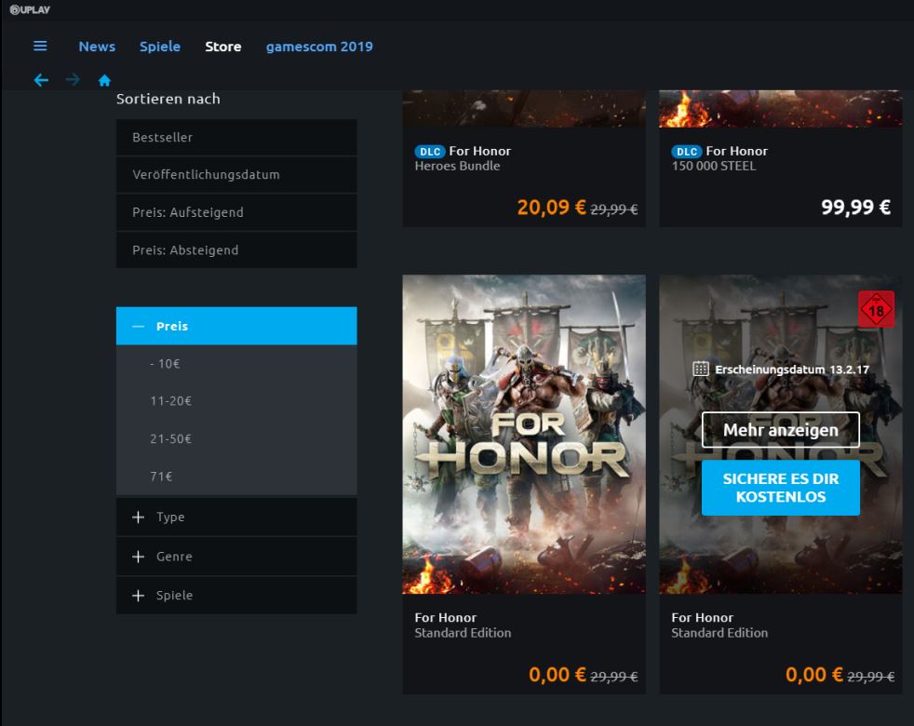This screenshot has height=726, width=914.
Task: Click DLC badge on 150 000 STEEL
Action: tap(687, 152)
